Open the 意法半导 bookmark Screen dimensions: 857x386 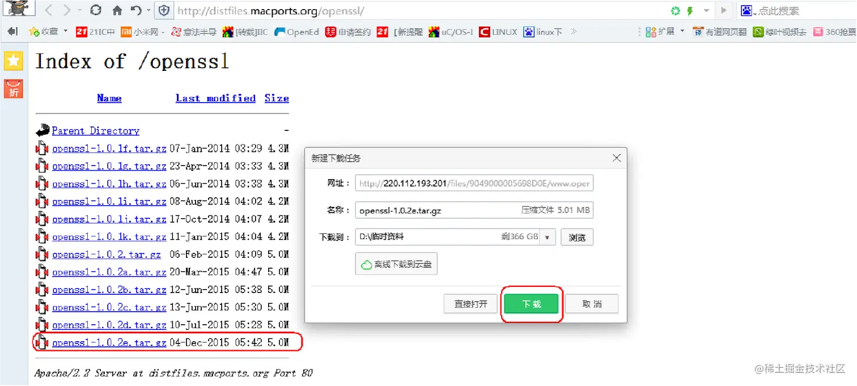pyautogui.click(x=194, y=32)
